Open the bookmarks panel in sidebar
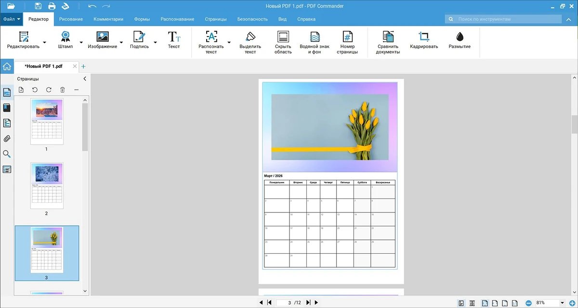The height and width of the screenshot is (308, 578). pos(7,108)
